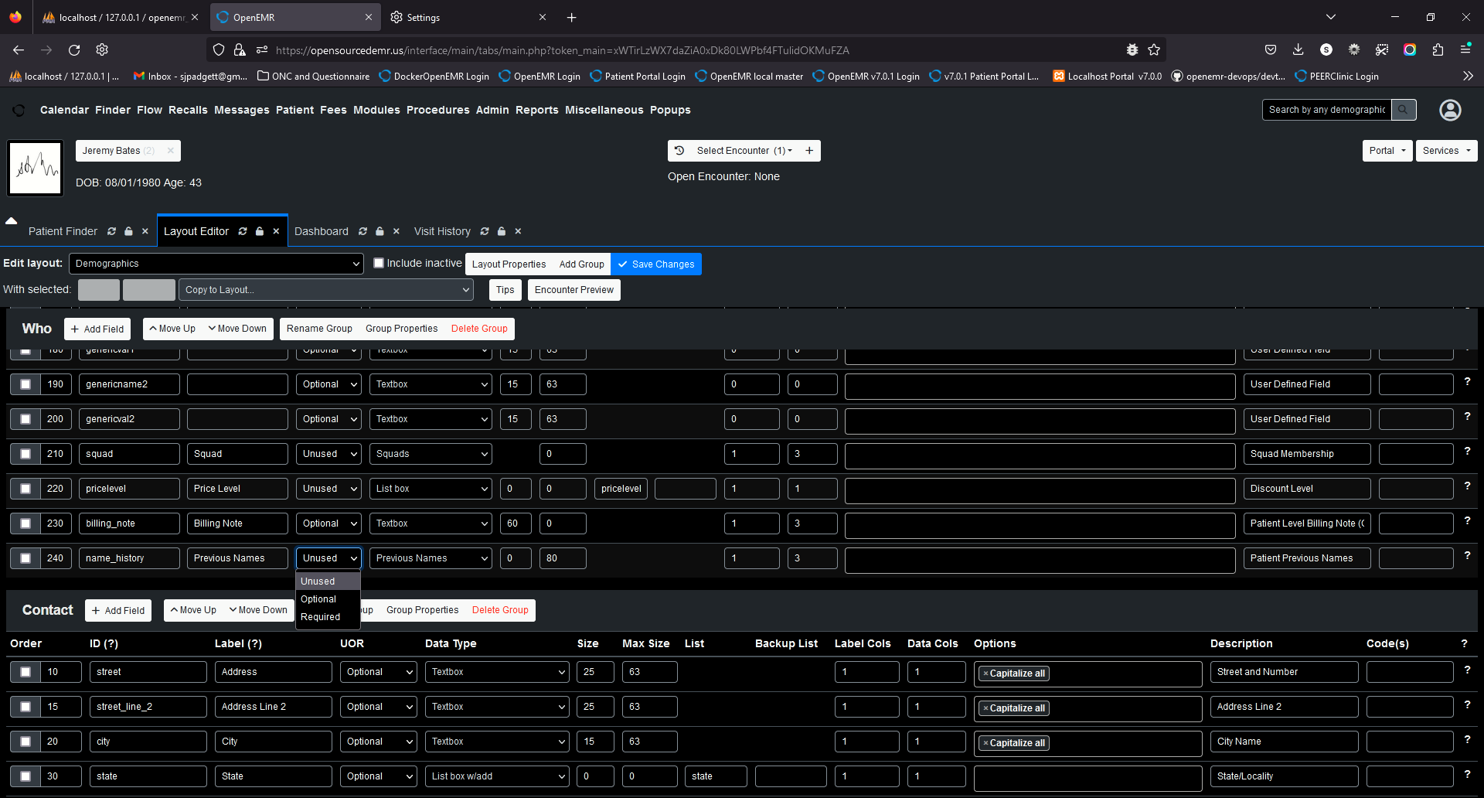Toggle lock on Dashboard tab
This screenshot has height=798, width=1484.
[380, 231]
